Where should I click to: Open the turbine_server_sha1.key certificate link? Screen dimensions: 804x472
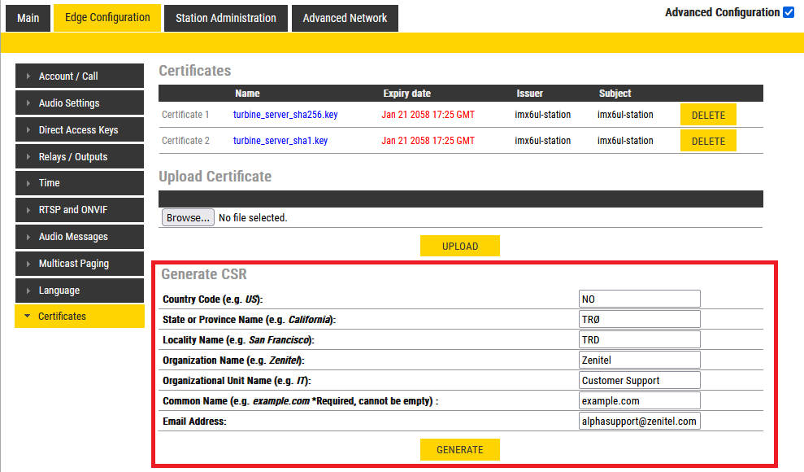280,141
